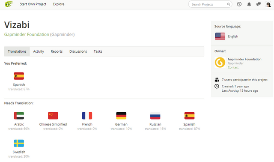Viewport: 274px width, 162px height.
Task: Click the Crowdin logo in the header
Action: coord(9,4)
